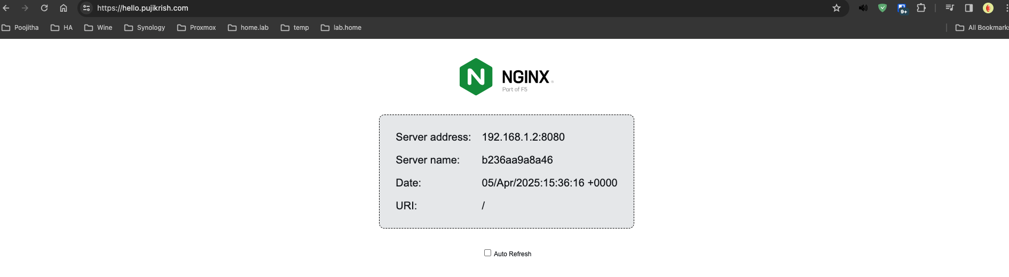1009x277 pixels.
Task: Open the Poojitha bookmarks folder
Action: [20, 28]
